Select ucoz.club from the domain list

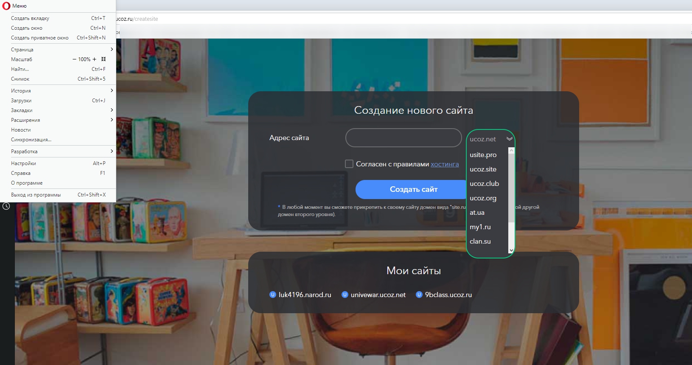pos(484,184)
